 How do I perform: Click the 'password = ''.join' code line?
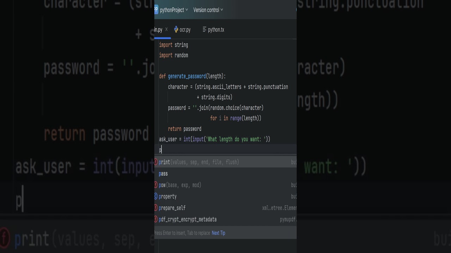pos(216,108)
